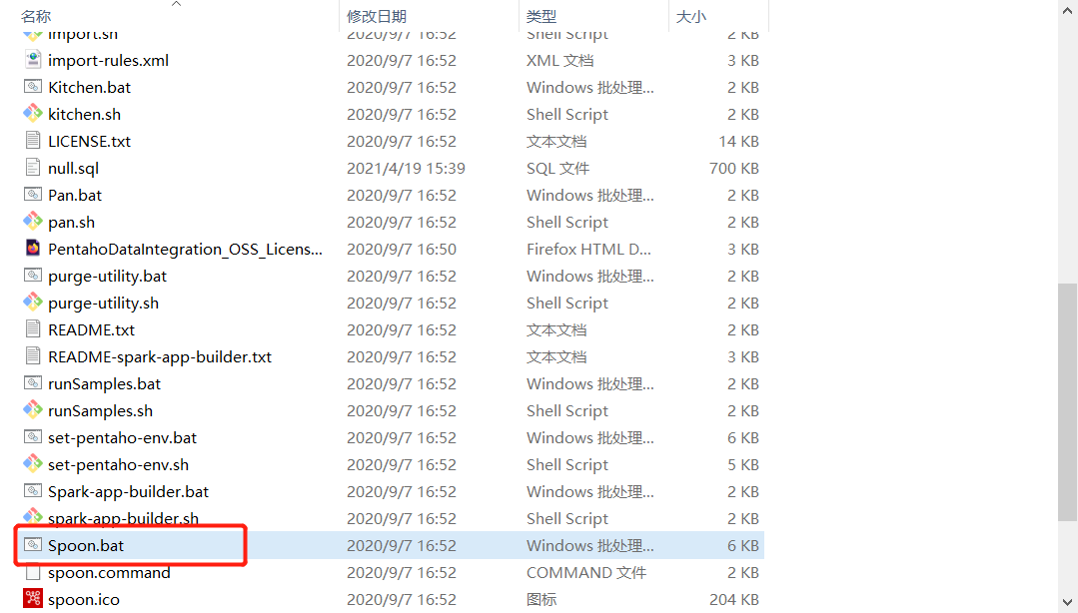Select the set-pentaho-env.bat file name
Screen dimensions: 1078x613
[122, 437]
